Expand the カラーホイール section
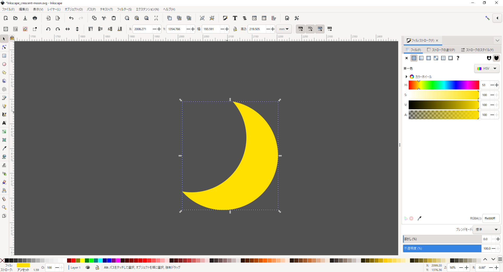The height and width of the screenshot is (272, 503). coord(406,77)
